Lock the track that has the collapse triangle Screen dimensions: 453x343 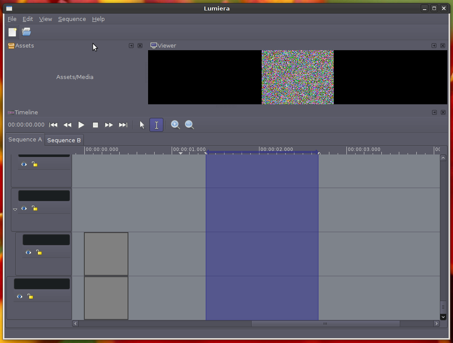[x=35, y=209]
